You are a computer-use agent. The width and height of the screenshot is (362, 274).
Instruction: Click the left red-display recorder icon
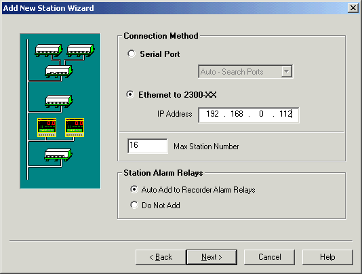coord(47,128)
